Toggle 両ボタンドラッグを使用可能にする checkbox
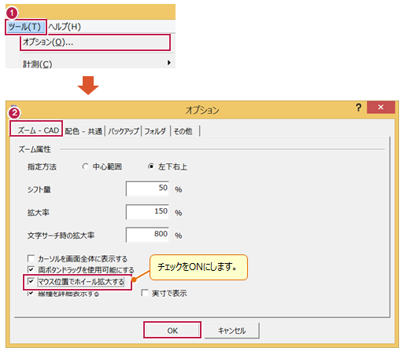 tap(31, 269)
